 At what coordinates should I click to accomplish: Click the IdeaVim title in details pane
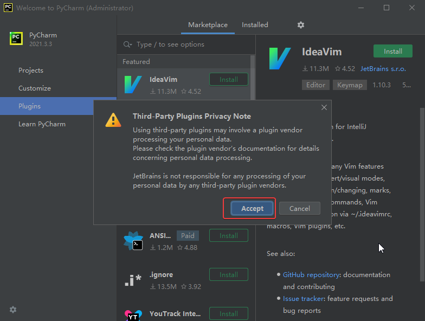[x=322, y=52]
